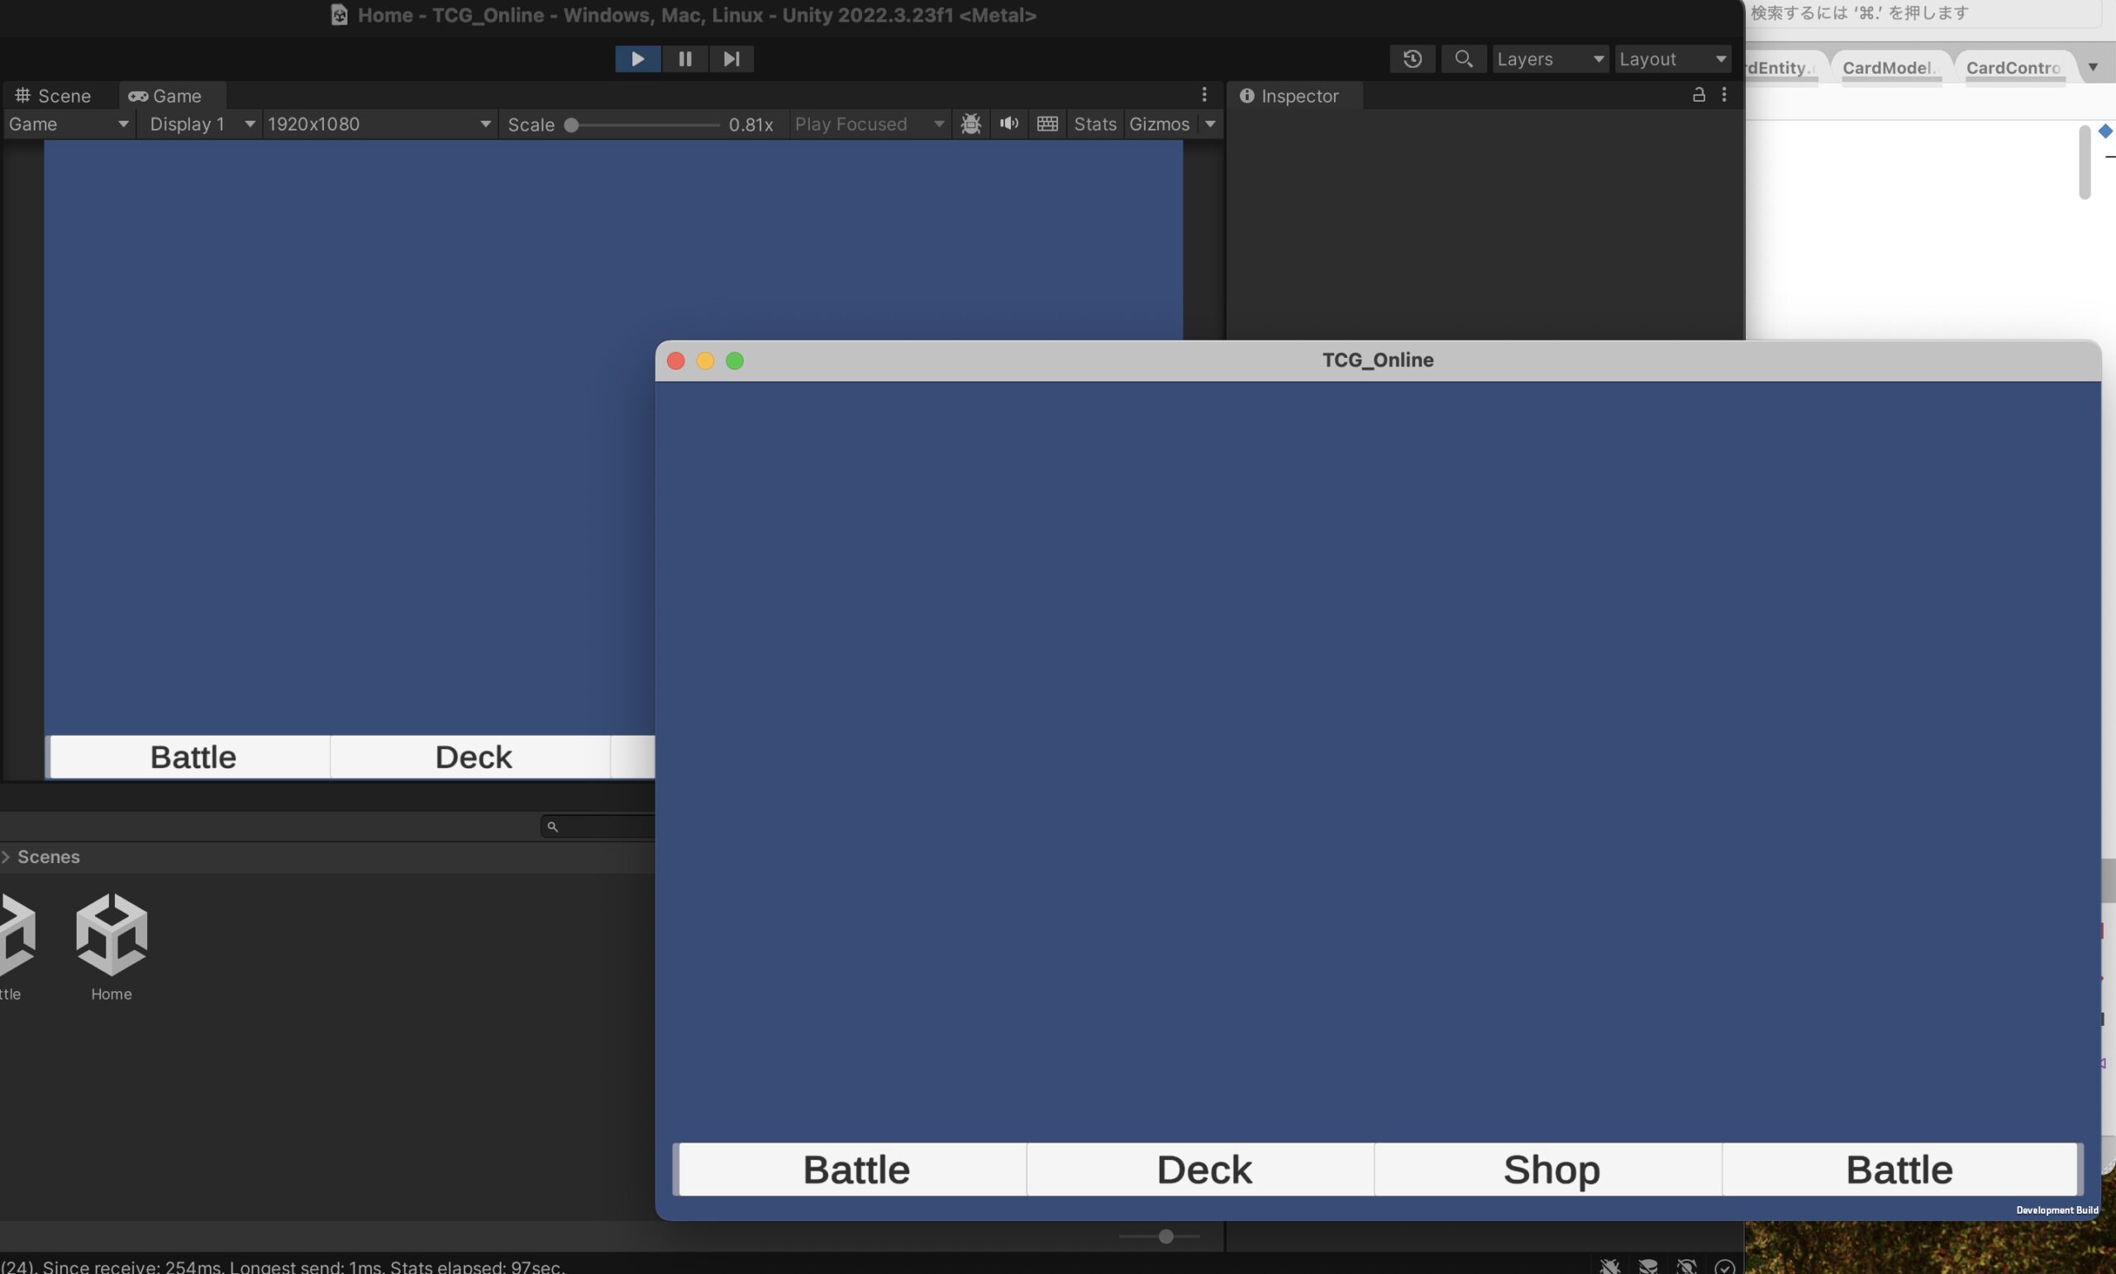Viewport: 2116px width, 1274px height.
Task: Open the Layout dropdown
Action: click(1671, 59)
